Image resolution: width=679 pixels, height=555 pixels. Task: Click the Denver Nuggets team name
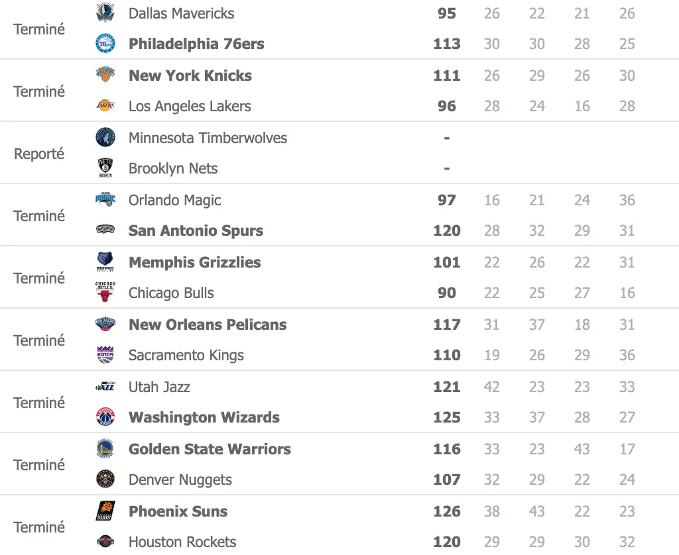(180, 479)
